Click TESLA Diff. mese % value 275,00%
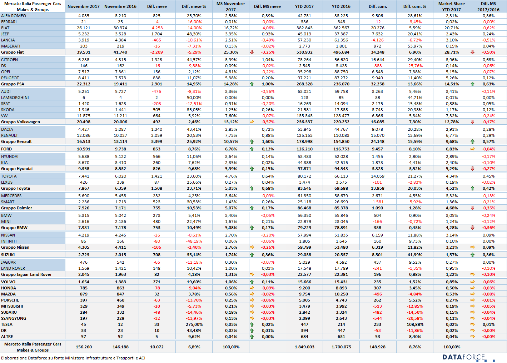Image resolution: width=507 pixels, height=363 pixels. pos(194,324)
